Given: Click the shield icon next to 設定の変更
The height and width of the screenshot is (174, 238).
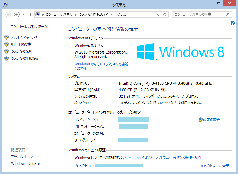Looking at the screenshot, I should (x=201, y=120).
